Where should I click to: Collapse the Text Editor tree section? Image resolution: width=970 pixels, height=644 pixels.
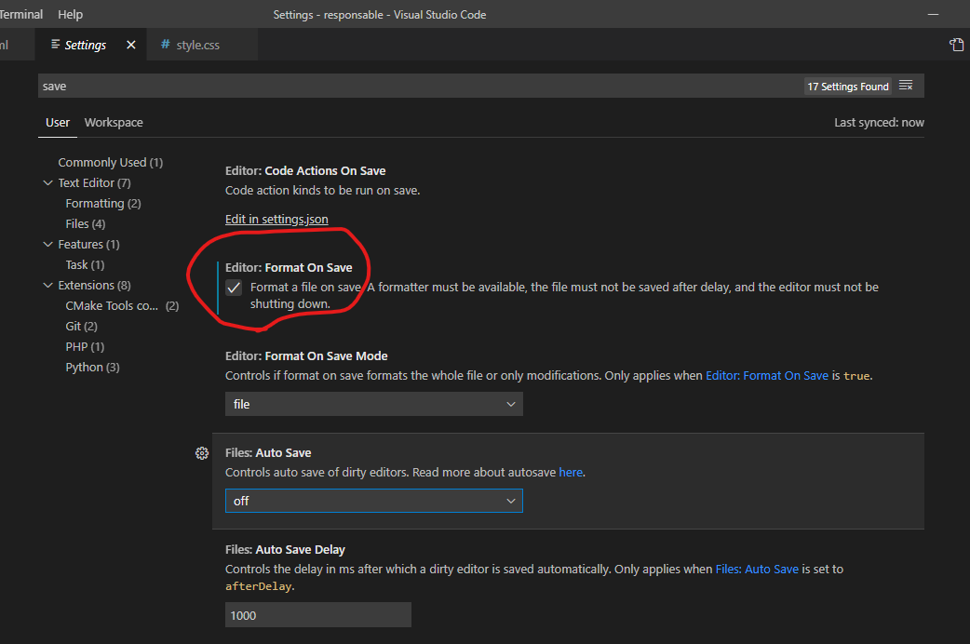47,182
